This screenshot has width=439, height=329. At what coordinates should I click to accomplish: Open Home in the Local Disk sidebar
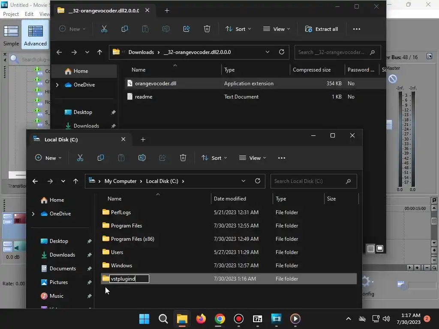coord(57,200)
